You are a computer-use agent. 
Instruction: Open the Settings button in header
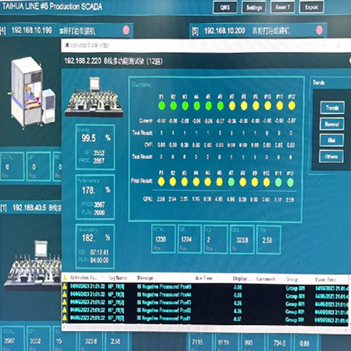(254, 7)
